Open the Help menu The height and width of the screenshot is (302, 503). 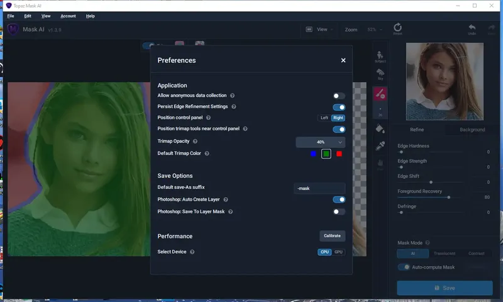click(x=90, y=16)
